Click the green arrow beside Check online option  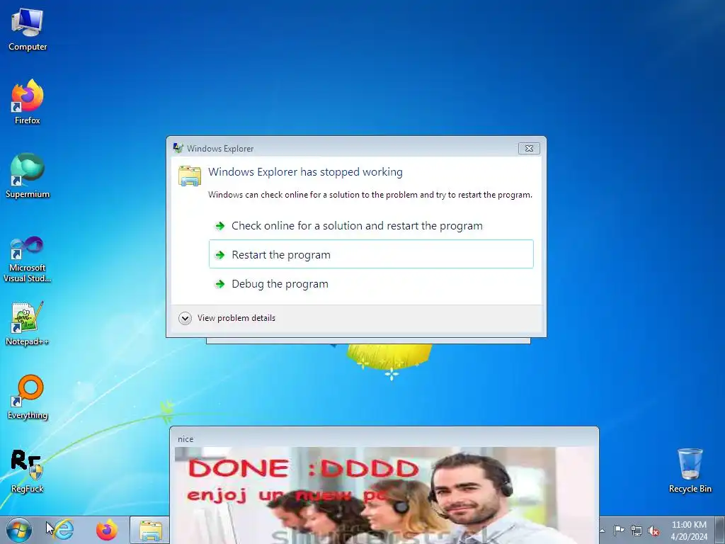tap(220, 226)
